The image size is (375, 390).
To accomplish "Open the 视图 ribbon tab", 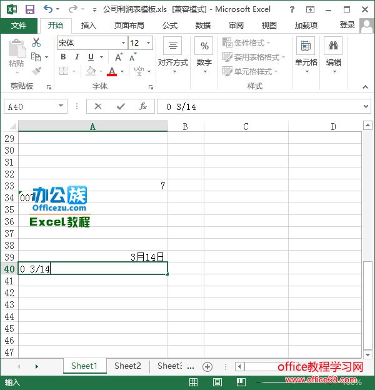I will [x=269, y=26].
